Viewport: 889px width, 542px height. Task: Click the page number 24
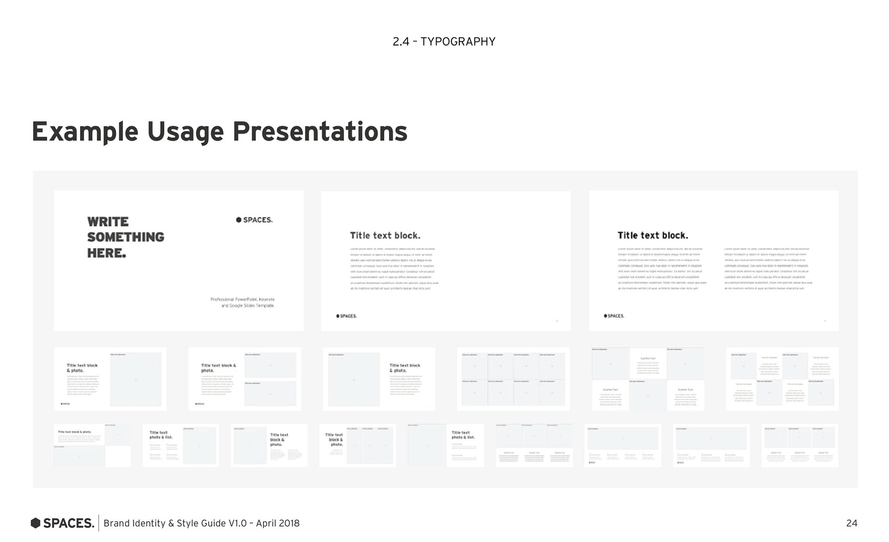(x=851, y=523)
